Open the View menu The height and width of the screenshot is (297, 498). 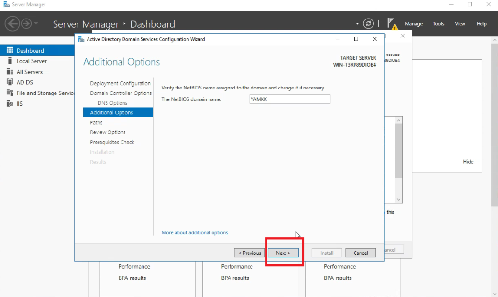(x=460, y=23)
